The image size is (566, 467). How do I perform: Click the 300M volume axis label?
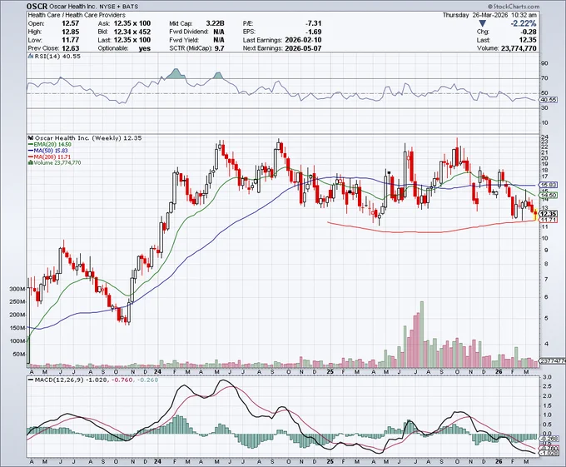click(x=17, y=289)
